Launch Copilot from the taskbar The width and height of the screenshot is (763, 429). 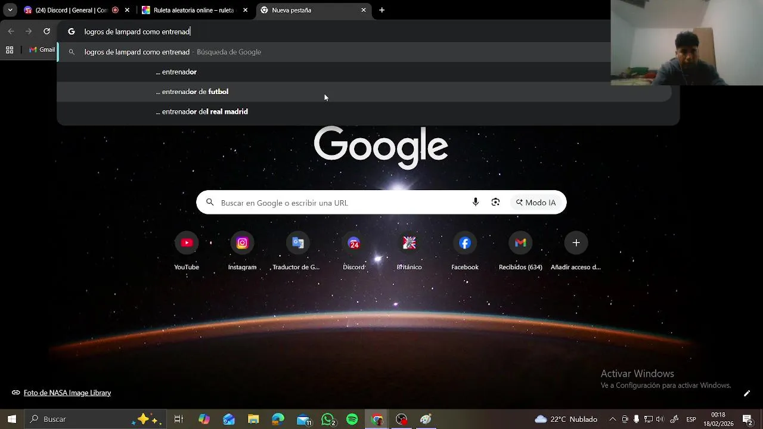coord(204,419)
